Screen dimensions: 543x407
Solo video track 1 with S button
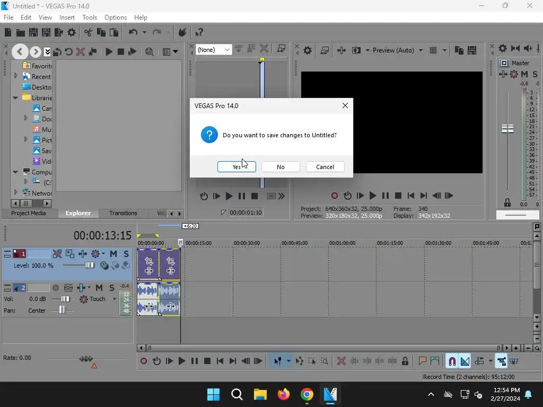click(x=126, y=254)
